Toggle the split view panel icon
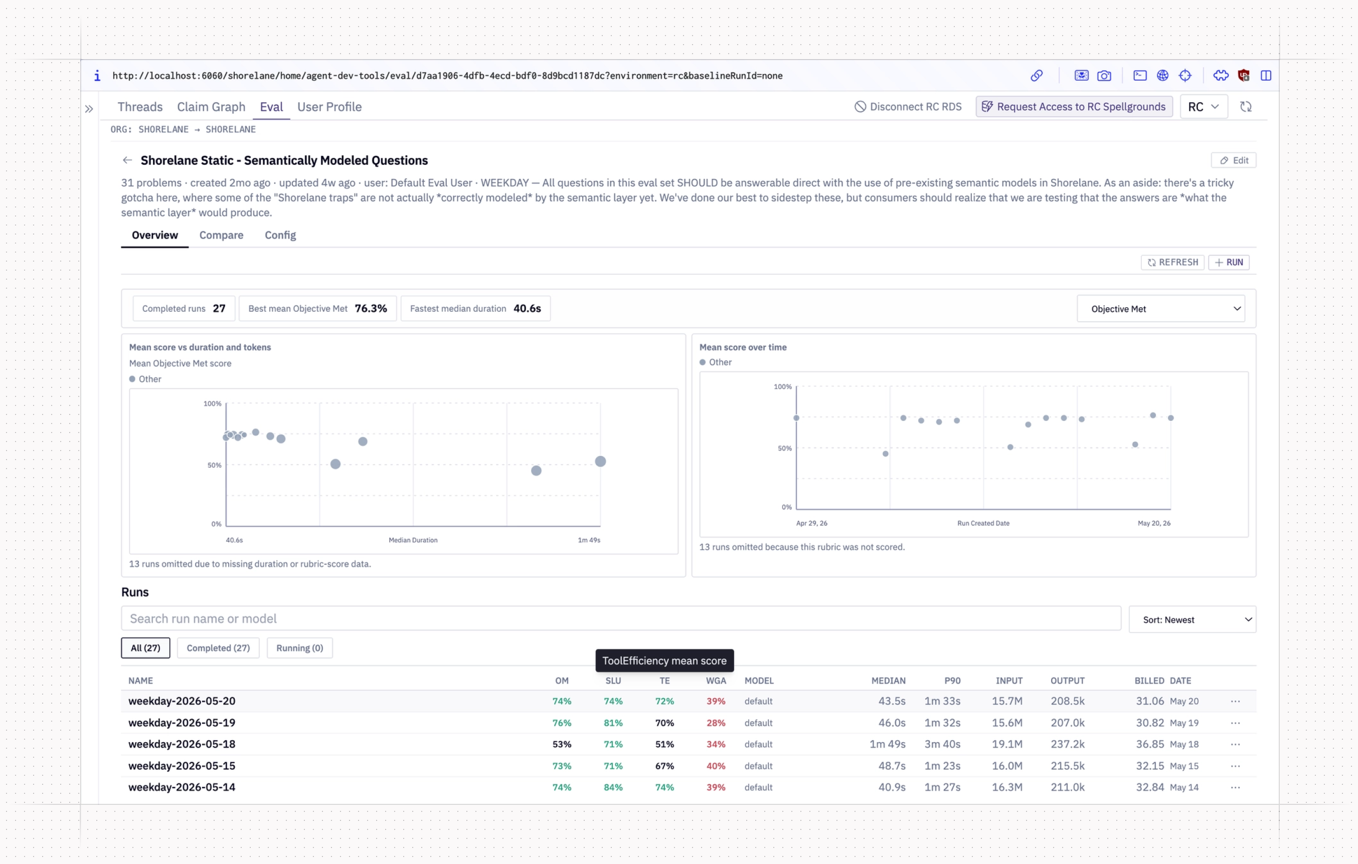 1266,76
